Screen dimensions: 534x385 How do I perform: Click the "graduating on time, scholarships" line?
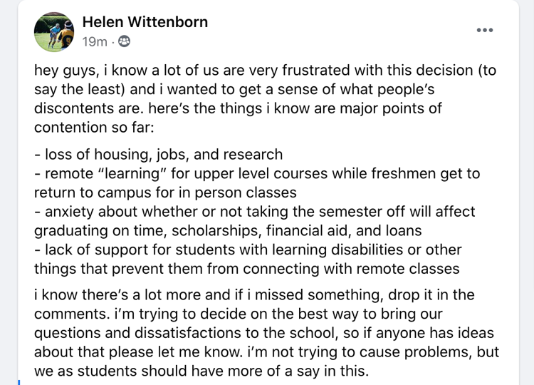(228, 231)
